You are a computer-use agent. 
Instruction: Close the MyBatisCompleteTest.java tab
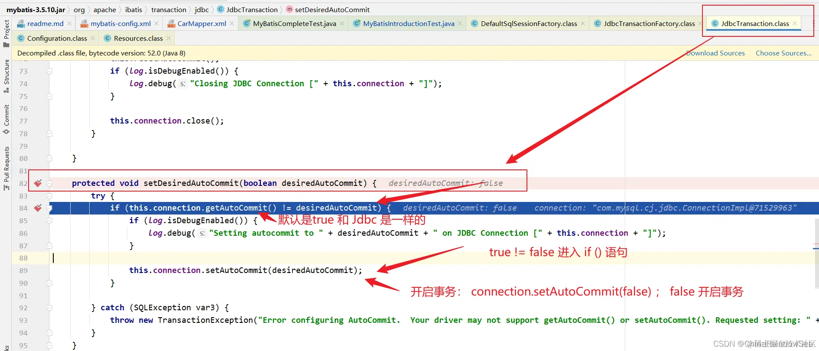click(x=342, y=23)
